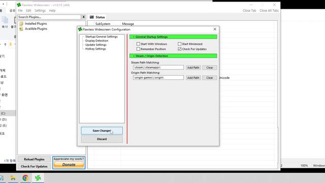
Task: Click Check For Updates button at bottom-left
Action: click(x=34, y=166)
